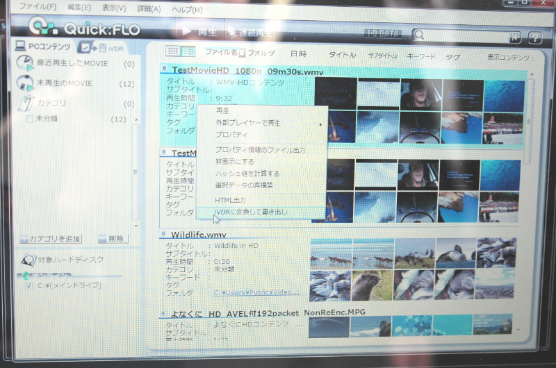Click the help question mark icon

pyautogui.click(x=534, y=37)
